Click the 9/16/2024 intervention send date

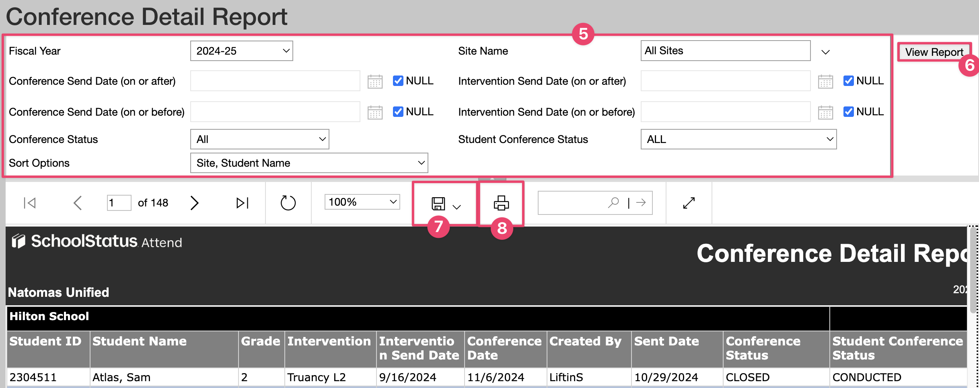[x=420, y=378]
